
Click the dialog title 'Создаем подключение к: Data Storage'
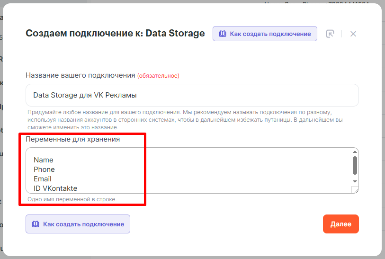115,33
